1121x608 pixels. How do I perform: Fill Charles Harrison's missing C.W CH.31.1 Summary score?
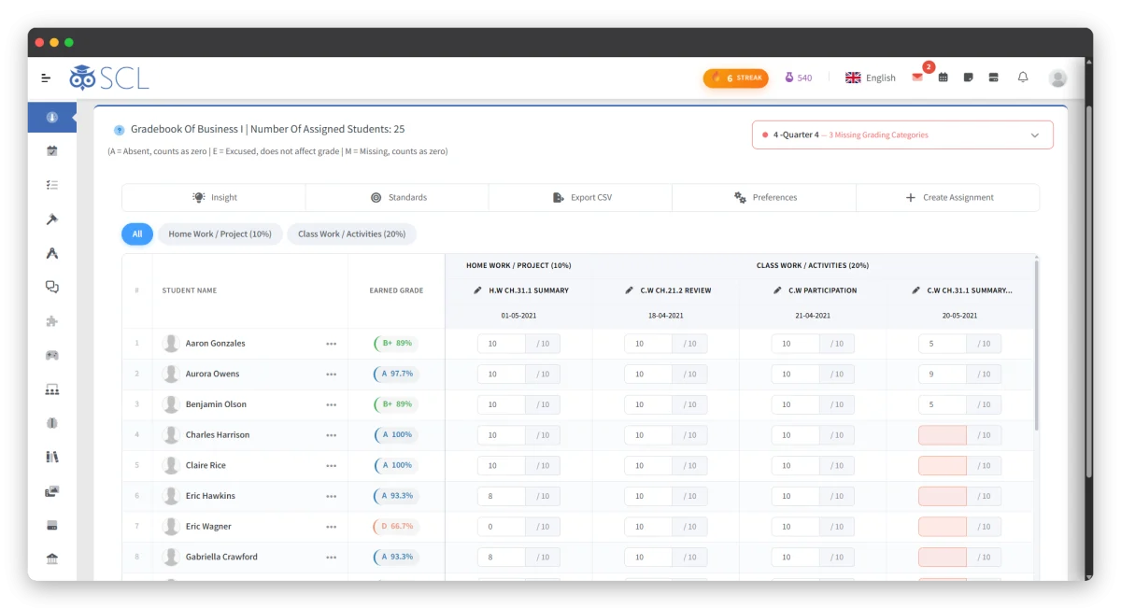943,435
